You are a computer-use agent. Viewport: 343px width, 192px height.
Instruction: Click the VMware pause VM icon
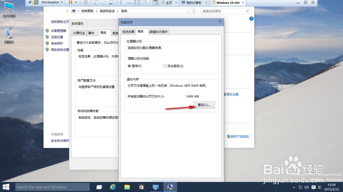[70, 2]
